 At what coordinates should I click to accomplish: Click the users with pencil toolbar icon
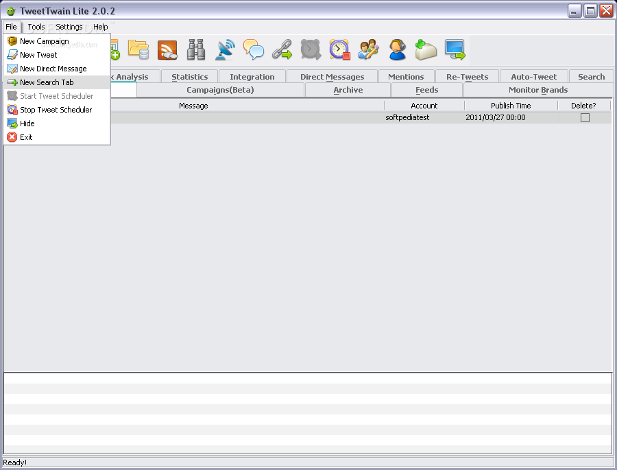point(368,49)
